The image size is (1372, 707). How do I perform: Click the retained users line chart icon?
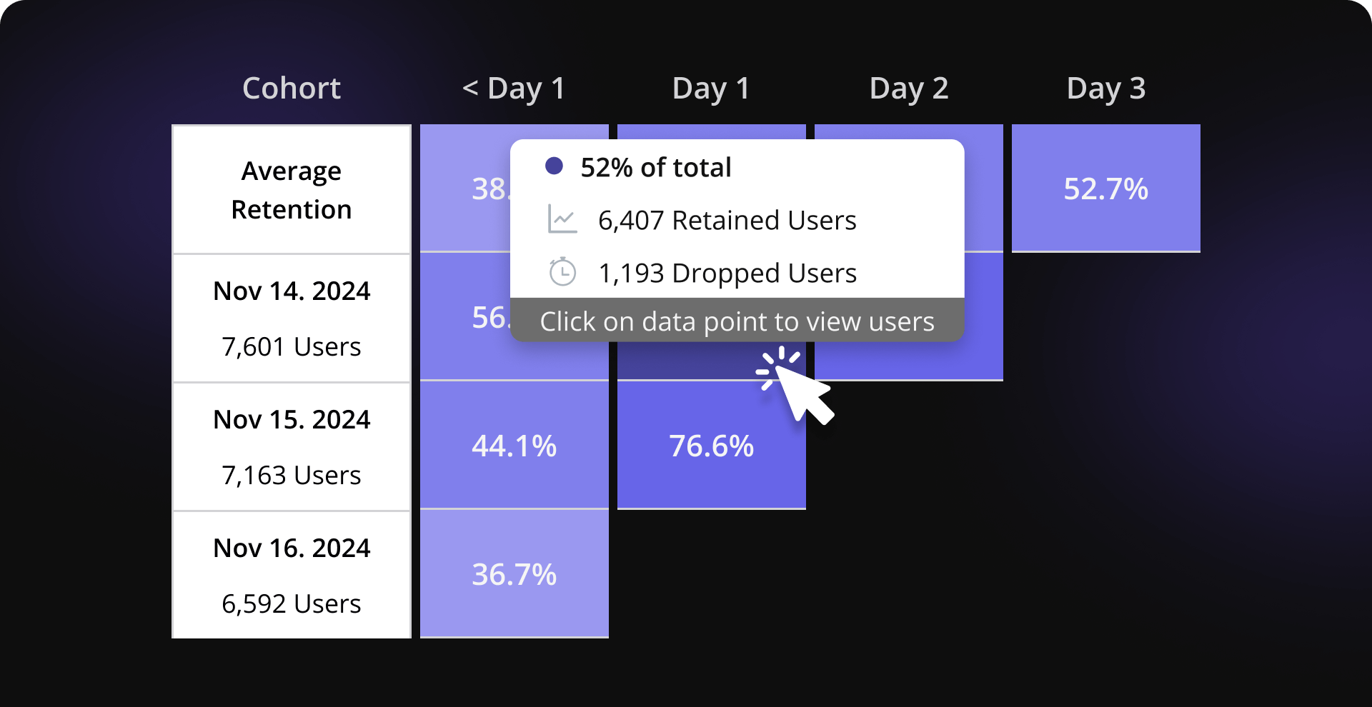pyautogui.click(x=562, y=219)
